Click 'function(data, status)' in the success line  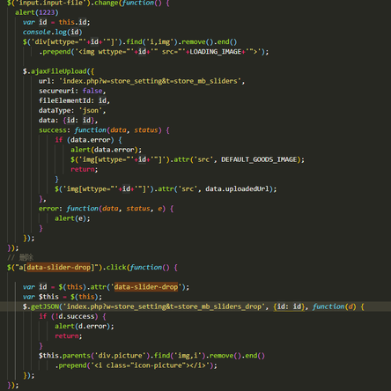[x=118, y=130]
